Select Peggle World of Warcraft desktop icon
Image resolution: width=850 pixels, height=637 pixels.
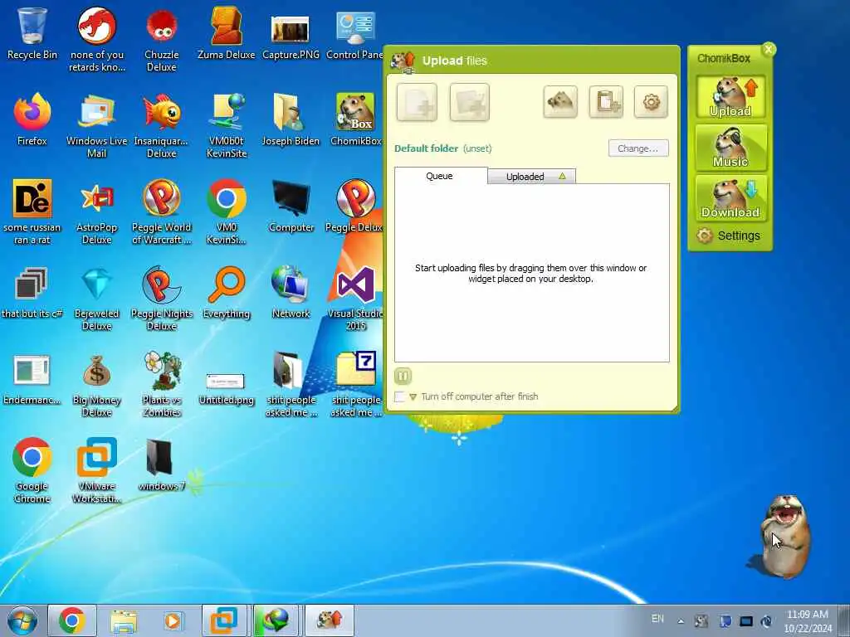[162, 212]
